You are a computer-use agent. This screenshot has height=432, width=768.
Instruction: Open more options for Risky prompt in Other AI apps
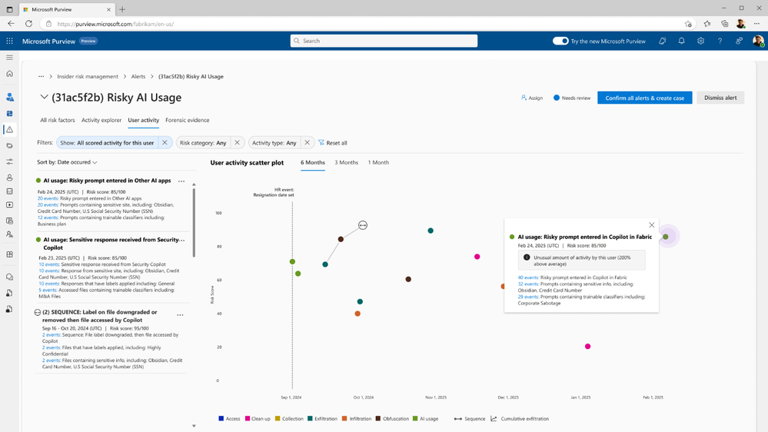[181, 181]
